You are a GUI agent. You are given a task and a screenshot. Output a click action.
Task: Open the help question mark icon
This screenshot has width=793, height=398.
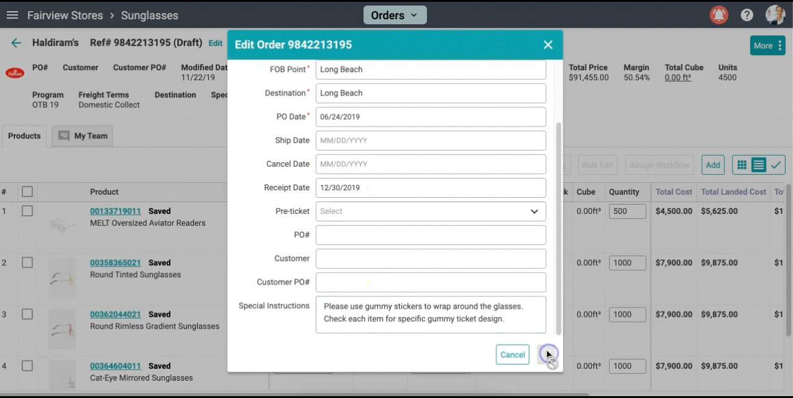click(x=747, y=15)
